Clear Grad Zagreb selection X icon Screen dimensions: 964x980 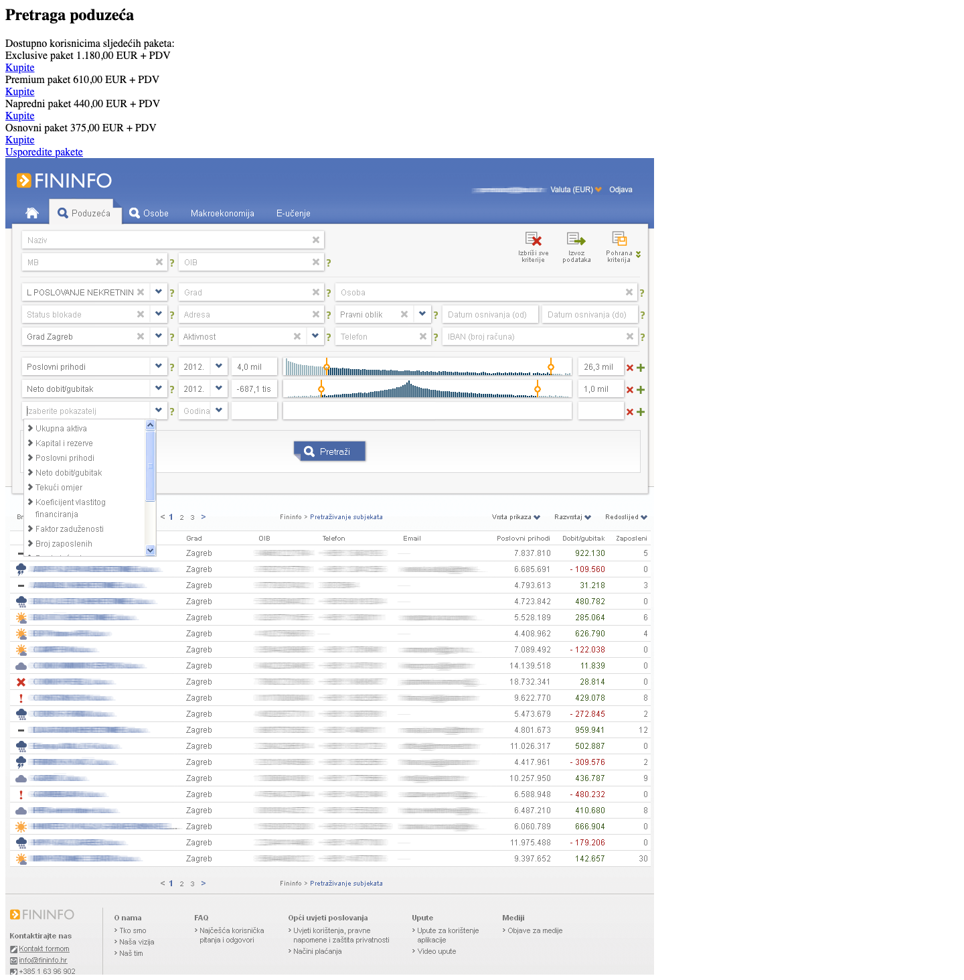(141, 336)
